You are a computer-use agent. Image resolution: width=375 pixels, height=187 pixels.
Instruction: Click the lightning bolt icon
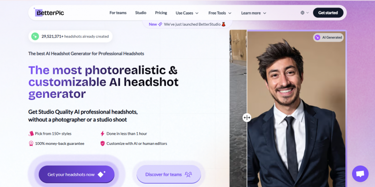[102, 134]
